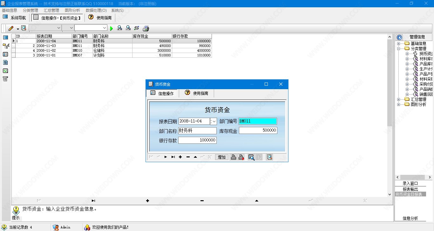Click the print icon in 货币资金 dialog
Screen dimensions: 434x231
234,157
